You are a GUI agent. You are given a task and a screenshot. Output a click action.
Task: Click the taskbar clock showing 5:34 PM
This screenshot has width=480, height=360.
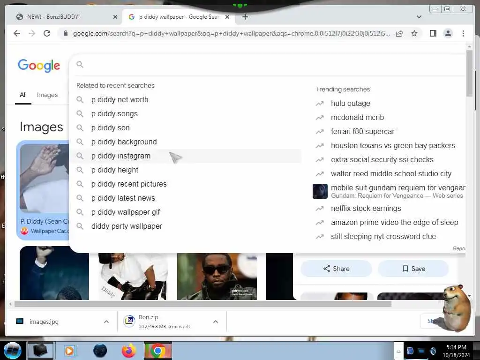coord(456,351)
